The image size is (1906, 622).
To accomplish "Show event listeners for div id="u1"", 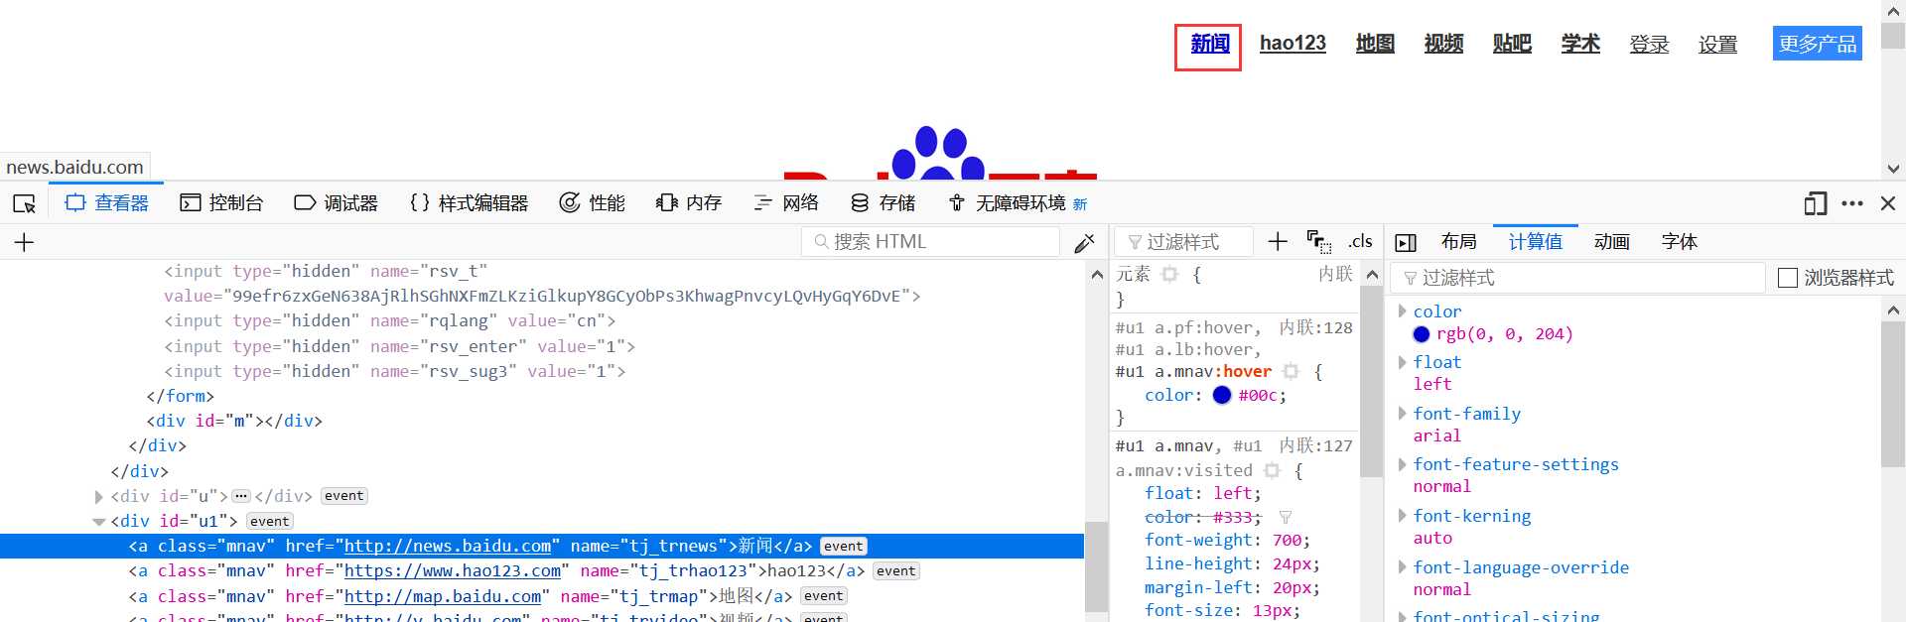I will pyautogui.click(x=270, y=521).
